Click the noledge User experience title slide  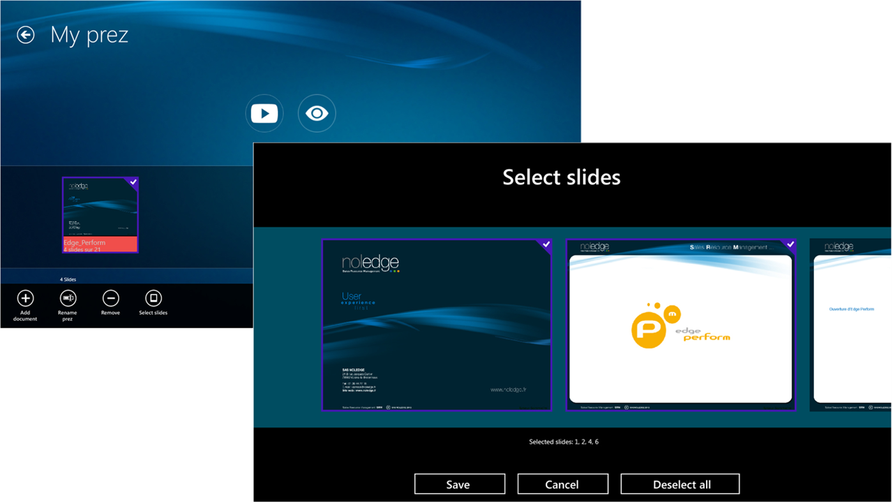[437, 325]
